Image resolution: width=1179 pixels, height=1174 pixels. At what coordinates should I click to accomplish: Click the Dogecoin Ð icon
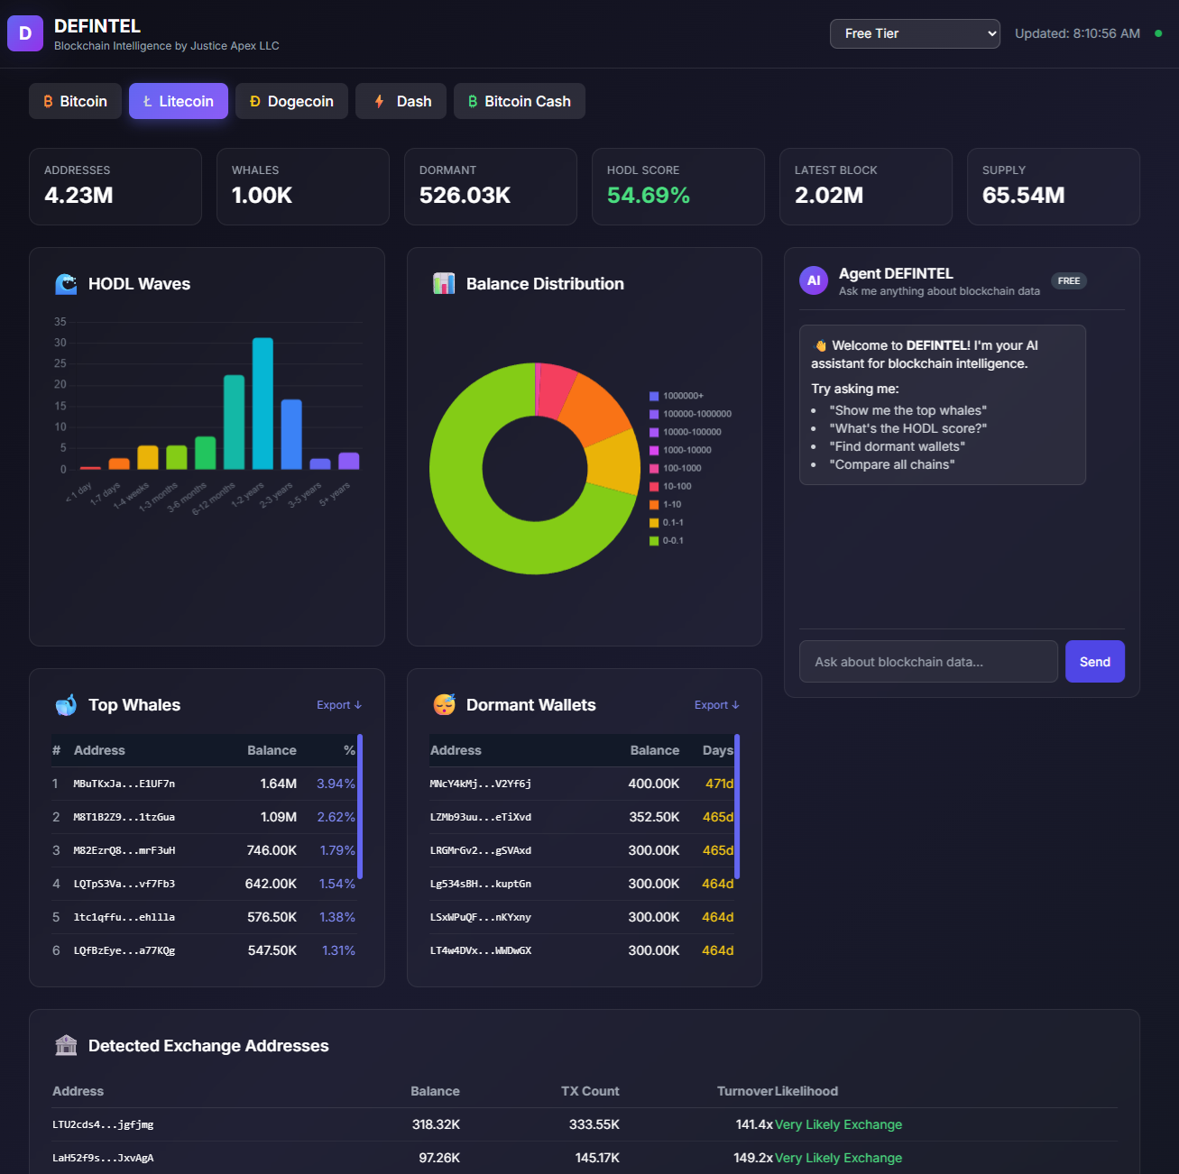coord(253,101)
